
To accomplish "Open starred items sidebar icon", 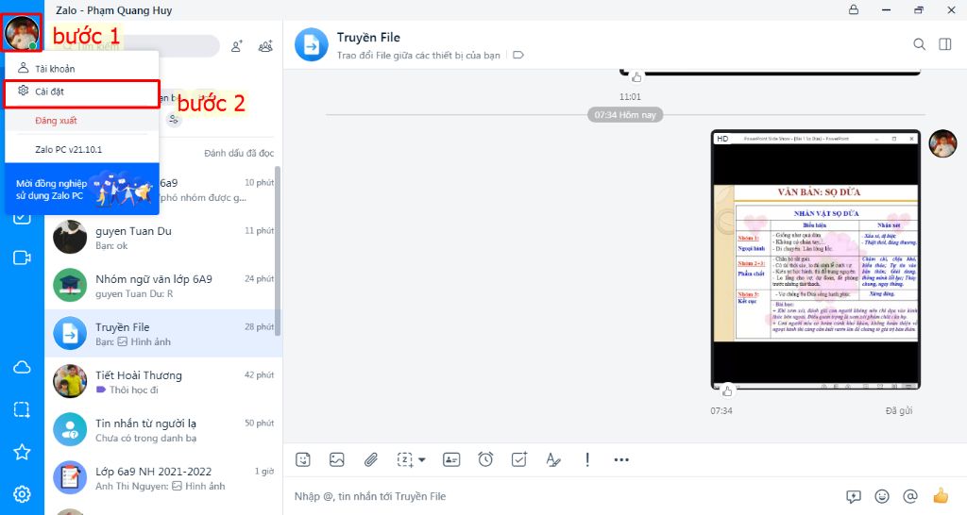I will point(23,452).
